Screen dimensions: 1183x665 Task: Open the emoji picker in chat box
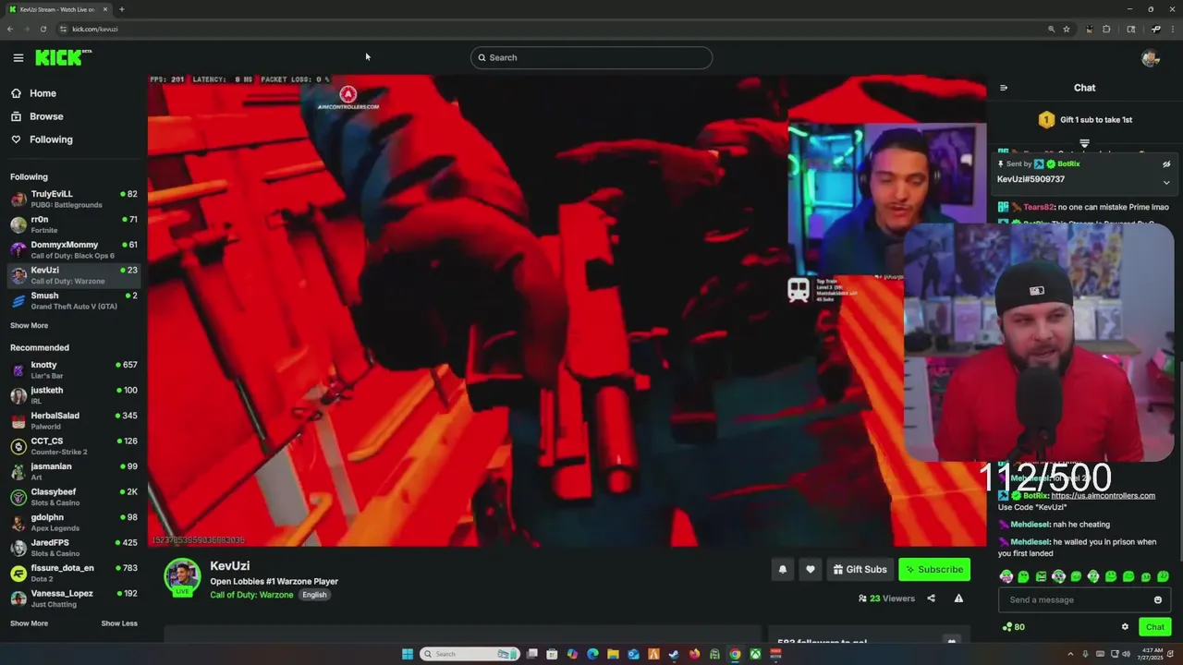coord(1157,600)
